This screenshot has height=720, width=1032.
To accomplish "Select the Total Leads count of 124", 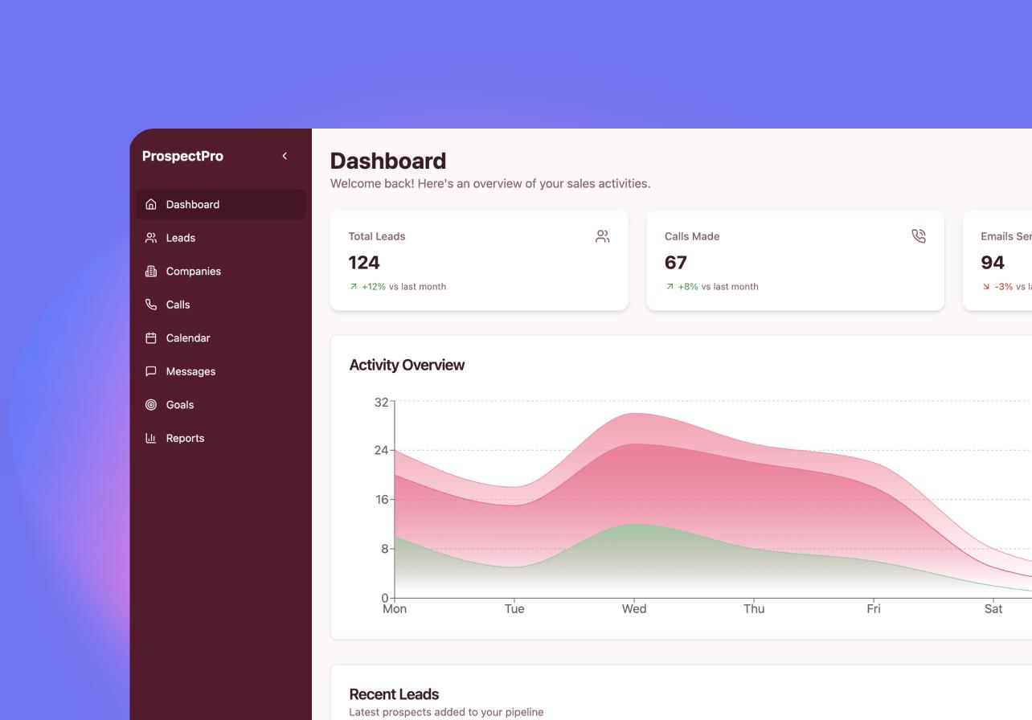I will pos(363,262).
